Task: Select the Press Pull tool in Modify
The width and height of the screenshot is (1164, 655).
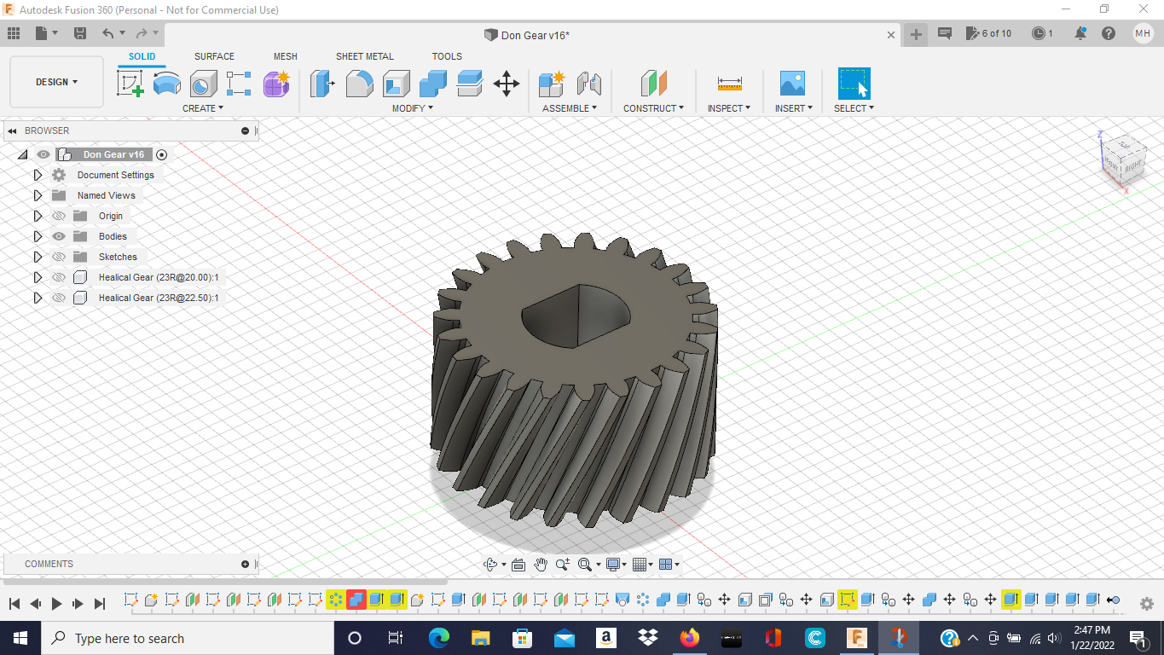Action: click(322, 84)
